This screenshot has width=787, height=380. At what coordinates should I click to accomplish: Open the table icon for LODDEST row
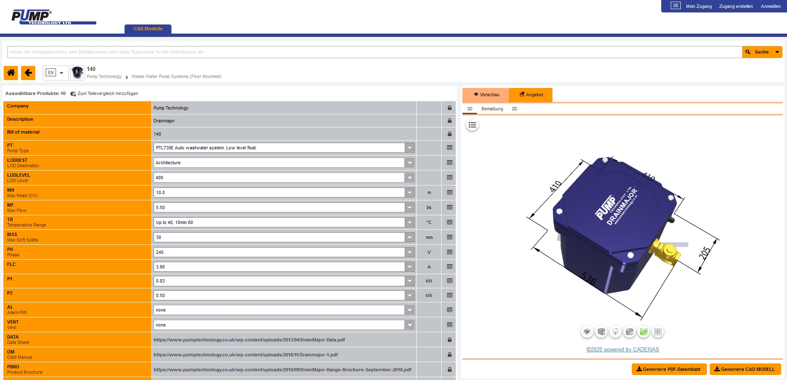point(450,163)
